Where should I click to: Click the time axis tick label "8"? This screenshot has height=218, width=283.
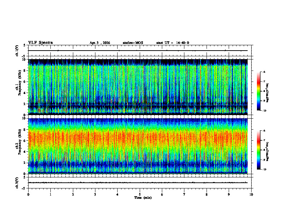point(207,194)
